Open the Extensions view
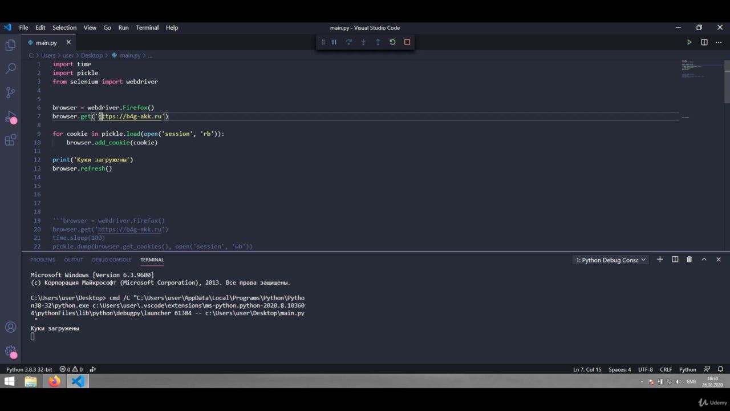730x411 pixels. click(10, 140)
